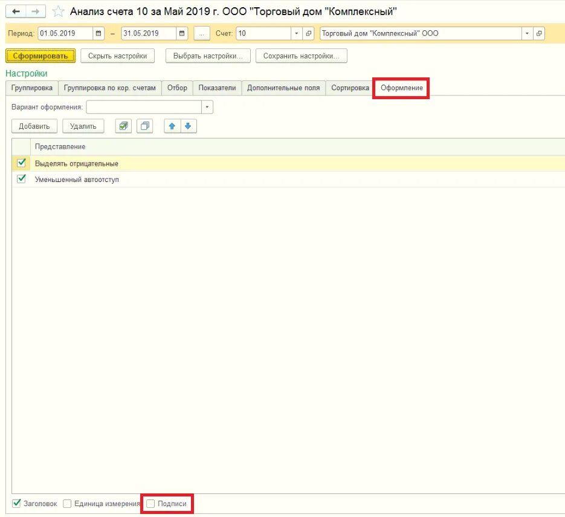Toggle the 'Выделять отрицательные' checkbox

[21, 163]
